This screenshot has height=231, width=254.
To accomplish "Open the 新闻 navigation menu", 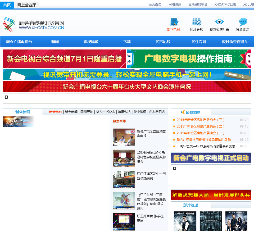I will click(55, 42).
